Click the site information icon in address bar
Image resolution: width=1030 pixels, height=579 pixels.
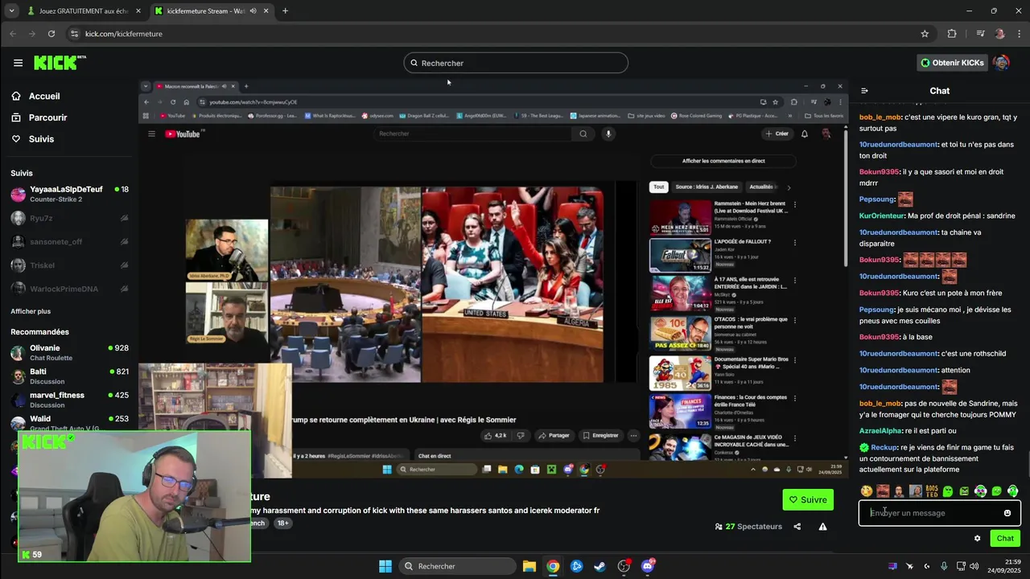(x=75, y=34)
